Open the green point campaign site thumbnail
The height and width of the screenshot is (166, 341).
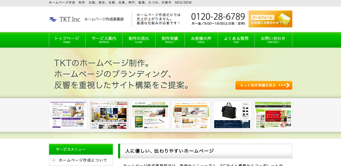coord(273,115)
